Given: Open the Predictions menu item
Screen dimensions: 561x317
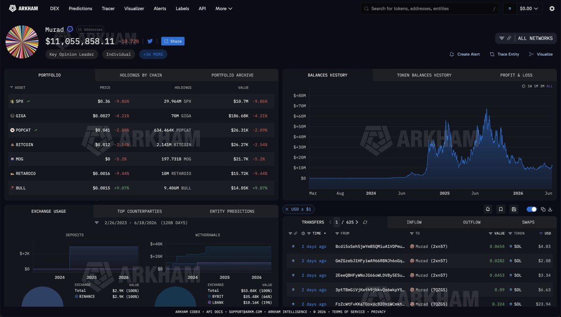Looking at the screenshot, I should [80, 8].
